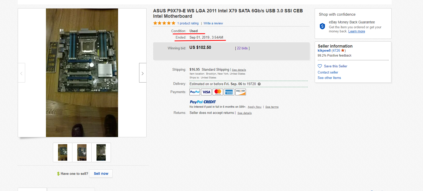Select the second motherboard thumbnail
This screenshot has width=423, height=191.
(82, 152)
